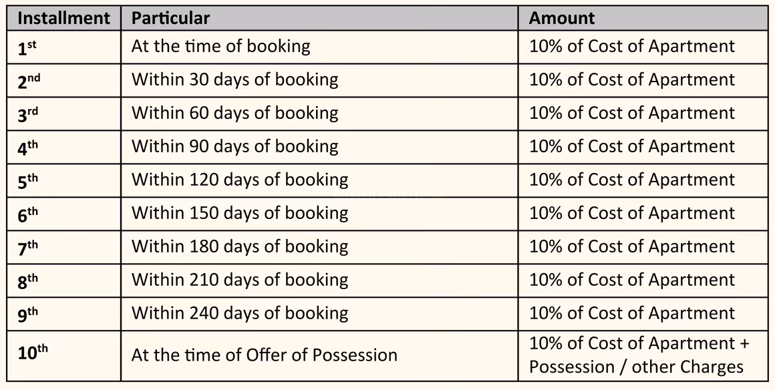Image resolution: width=775 pixels, height=390 pixels.
Task: Click the 9th installment label
Action: [x=27, y=315]
